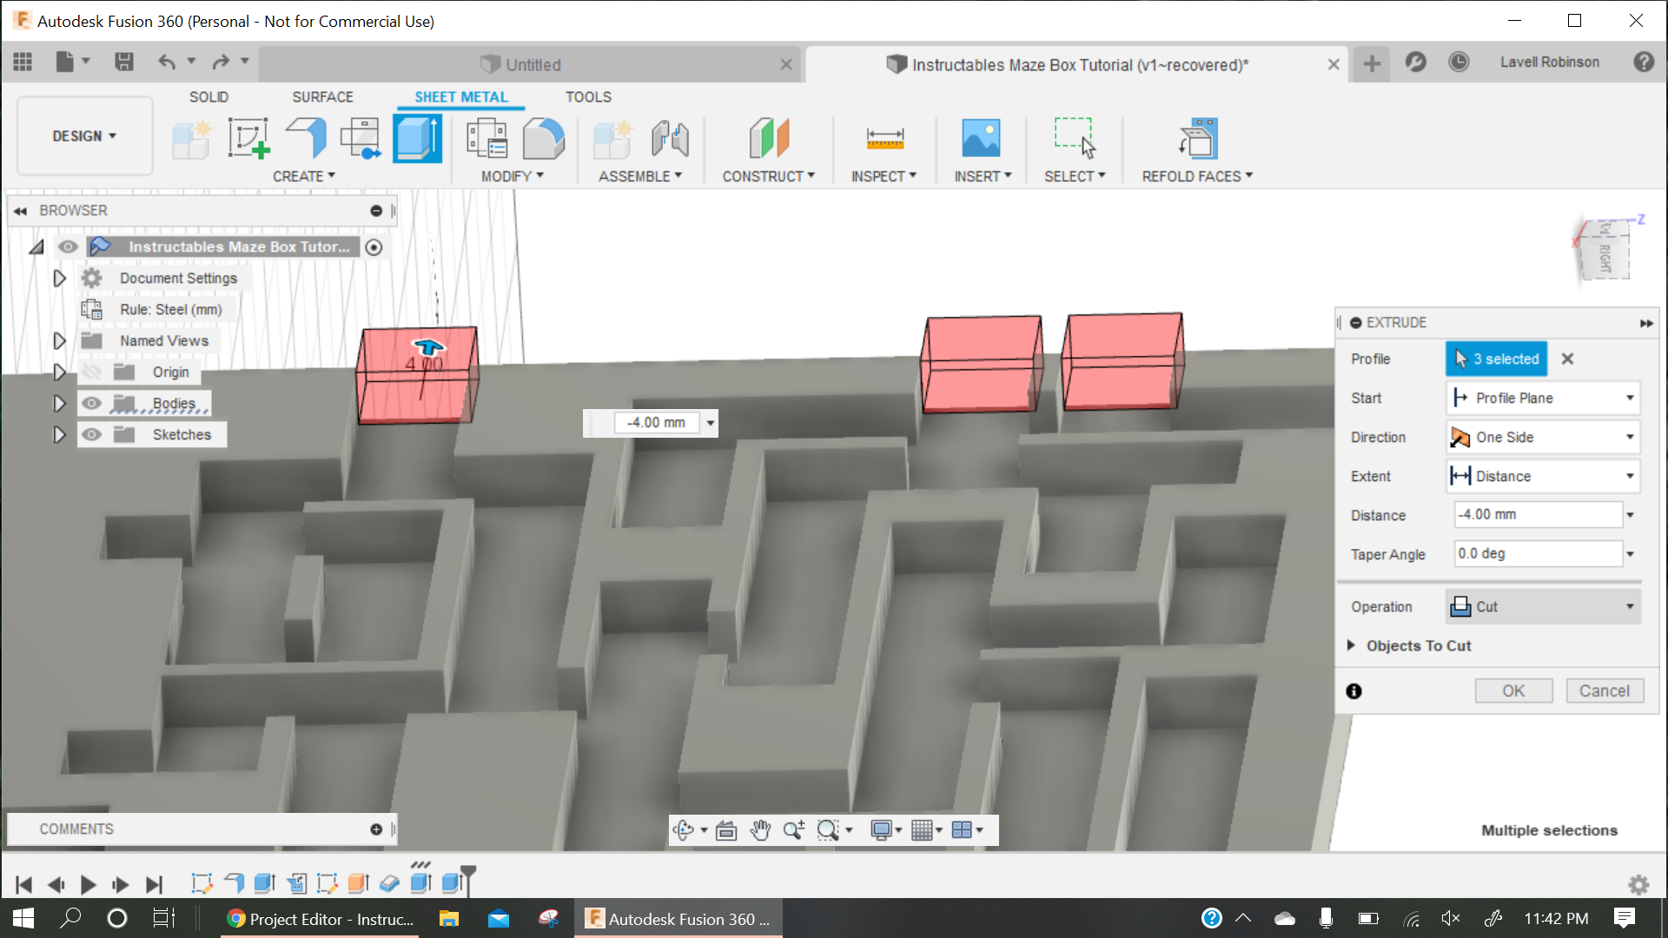The width and height of the screenshot is (1668, 938).
Task: Expand the Named Views node
Action: point(59,340)
